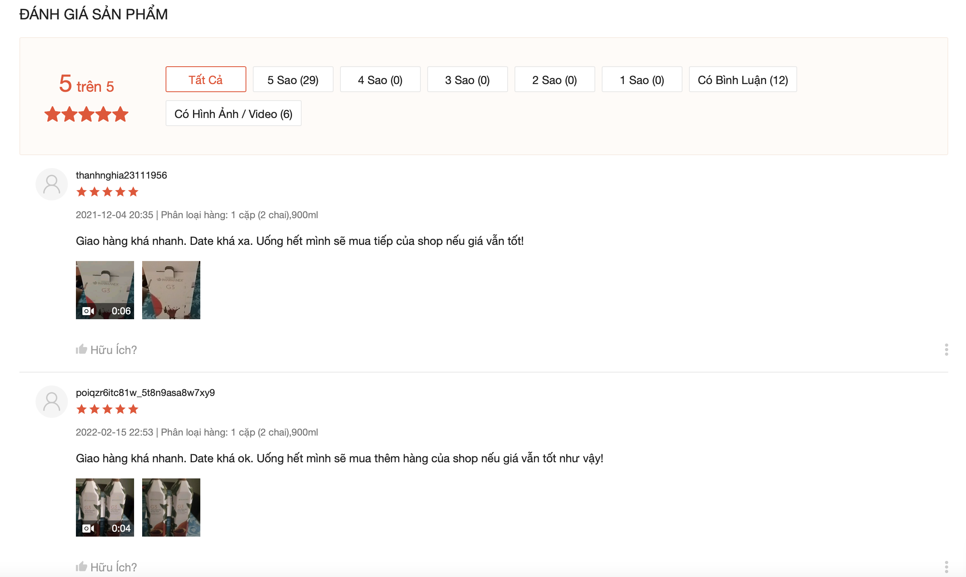
Task: Click star rating of thanhnghia23111956 review
Action: coord(107,192)
